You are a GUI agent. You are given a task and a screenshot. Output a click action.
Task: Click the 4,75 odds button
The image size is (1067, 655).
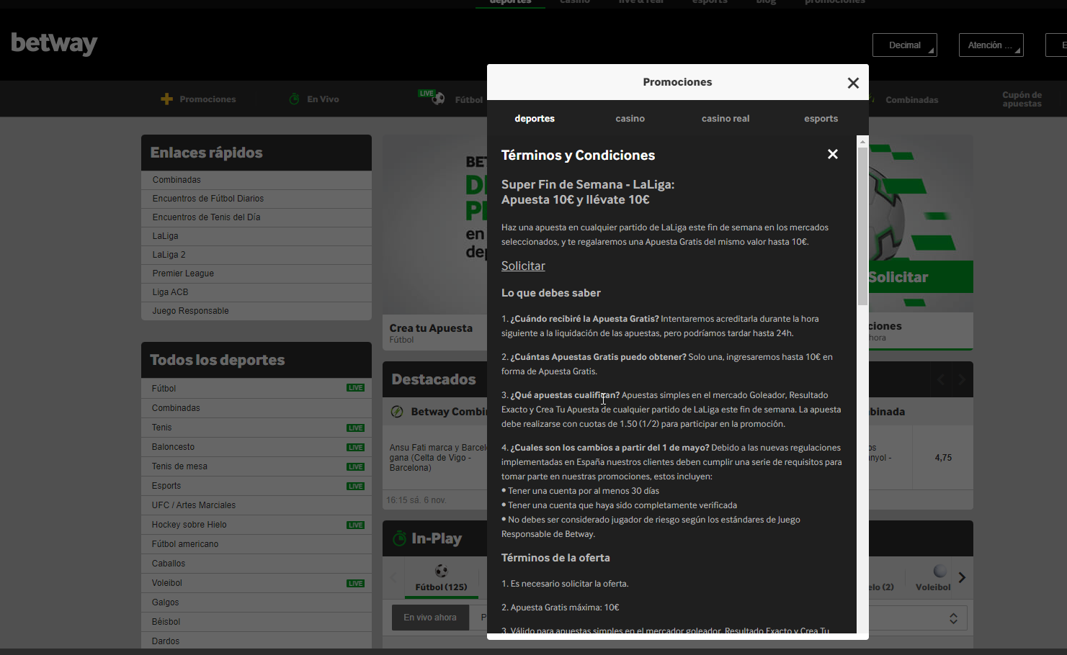[943, 458]
